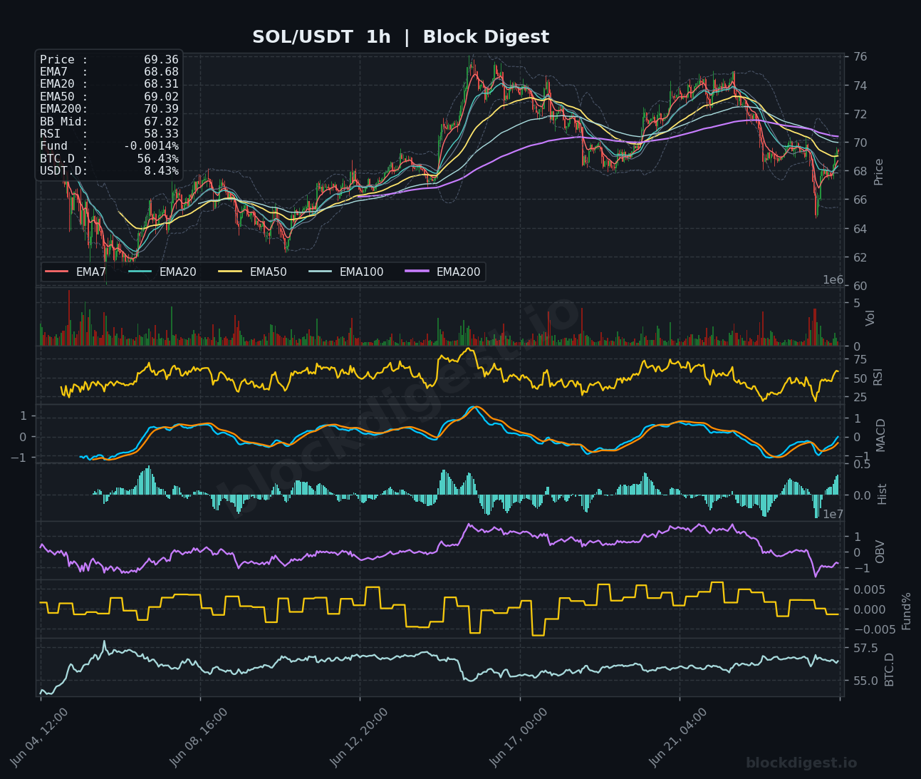921x779 pixels.
Task: Click the EMA200 value 70.39 in info box
Action: (x=161, y=109)
